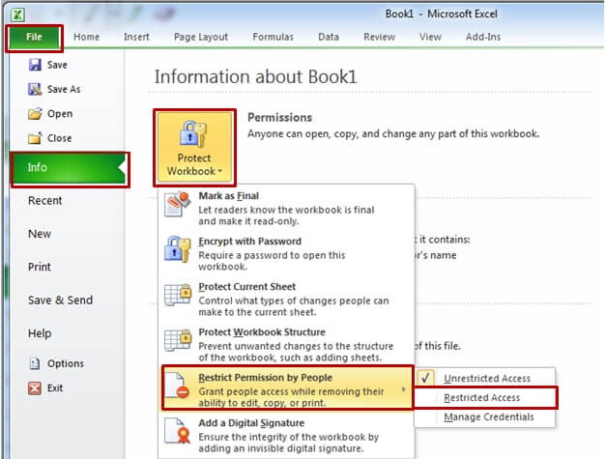Screen dimensions: 605x459
Task: Click the Excel application icon in title bar
Action: coord(17,14)
